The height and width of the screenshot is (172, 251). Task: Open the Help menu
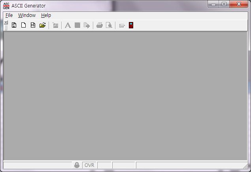click(46, 15)
